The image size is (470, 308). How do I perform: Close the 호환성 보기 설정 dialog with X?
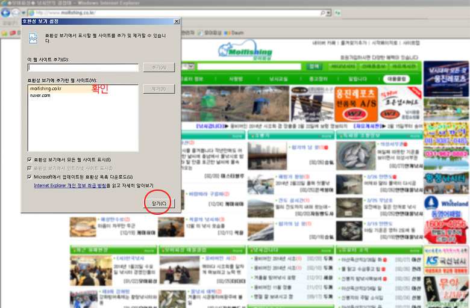coord(177,22)
